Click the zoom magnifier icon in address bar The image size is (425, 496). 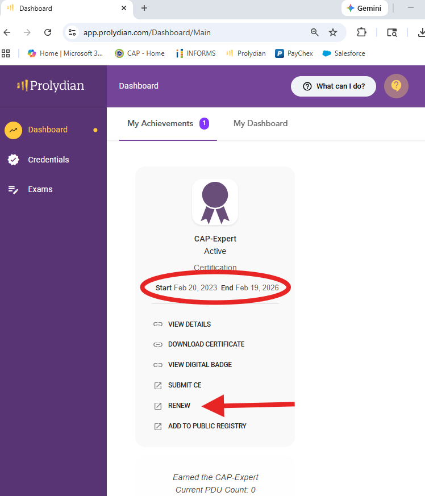click(x=314, y=32)
